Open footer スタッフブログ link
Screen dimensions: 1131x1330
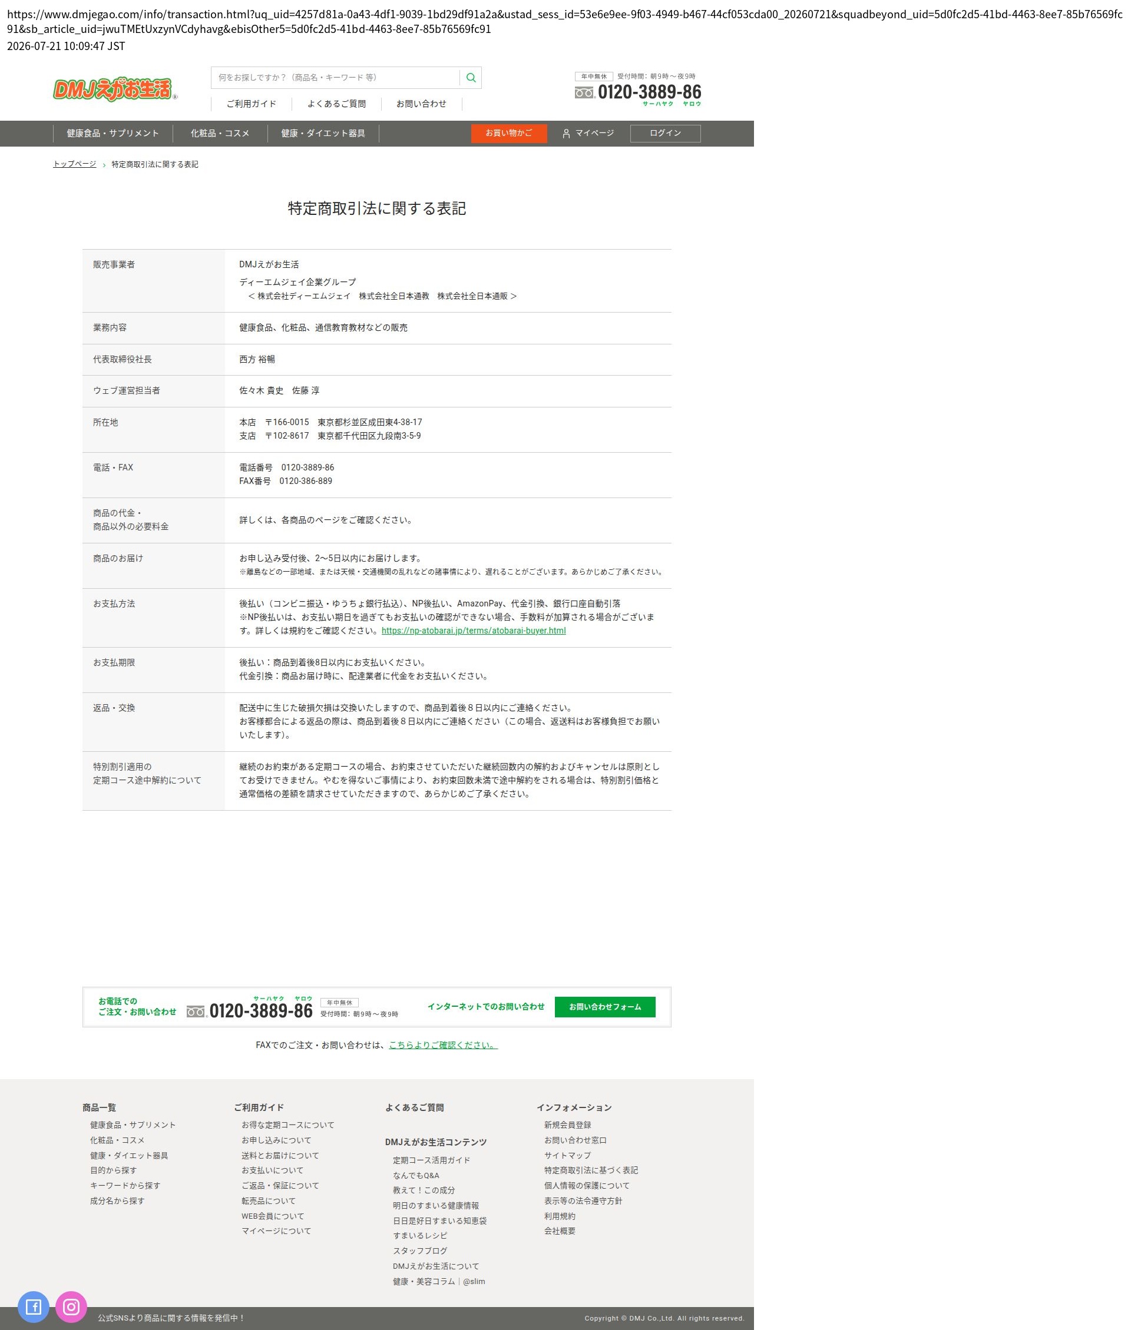point(420,1251)
